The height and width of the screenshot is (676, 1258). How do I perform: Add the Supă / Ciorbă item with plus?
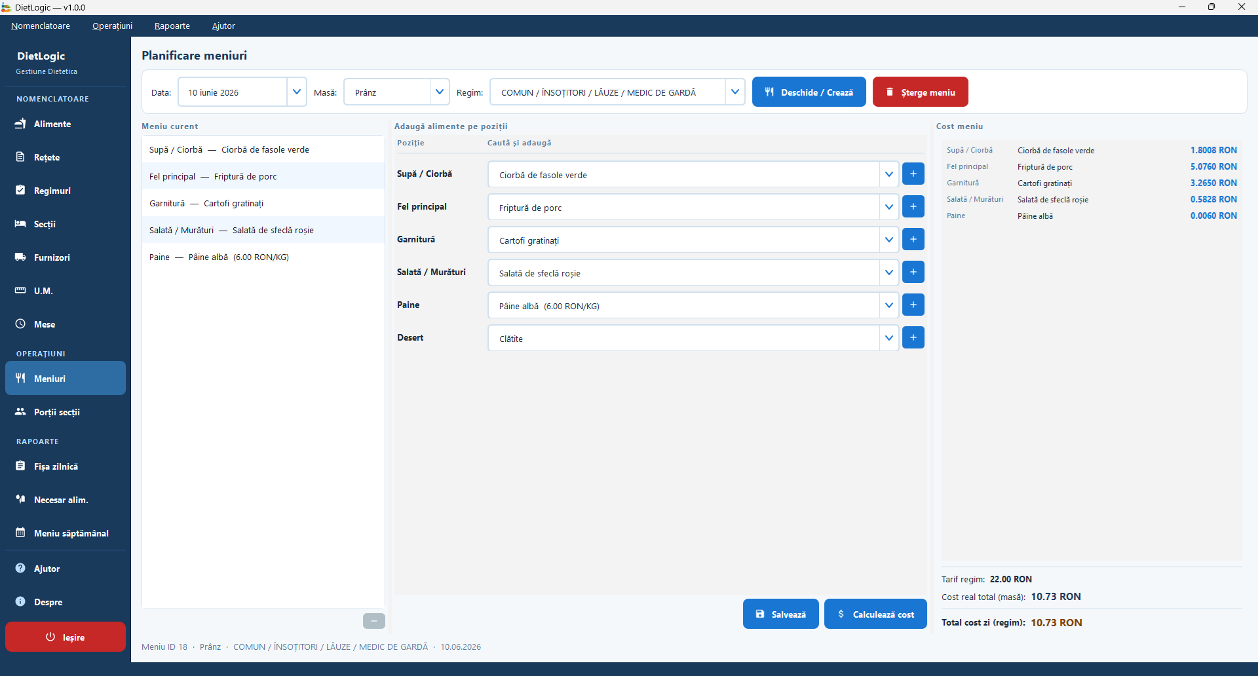click(x=913, y=174)
